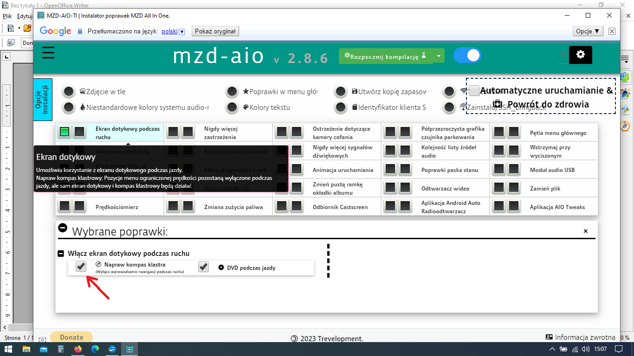Toggle the blue switch in header

click(x=467, y=55)
